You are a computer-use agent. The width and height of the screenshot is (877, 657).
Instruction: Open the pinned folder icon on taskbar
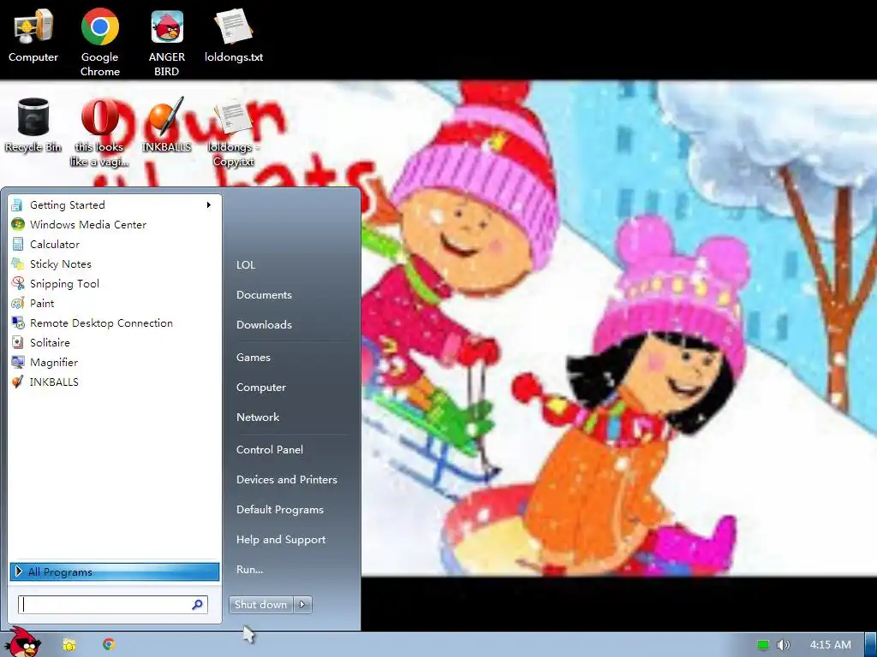click(x=69, y=645)
